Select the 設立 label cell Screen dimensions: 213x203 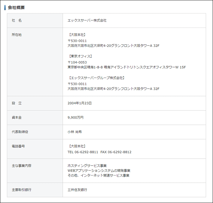pos(35,103)
